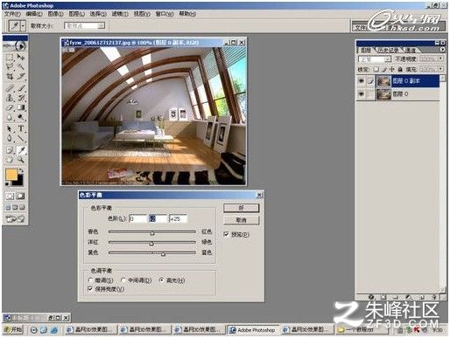Click the first color level input field
This screenshot has height=338, width=450.
pyautogui.click(x=137, y=218)
